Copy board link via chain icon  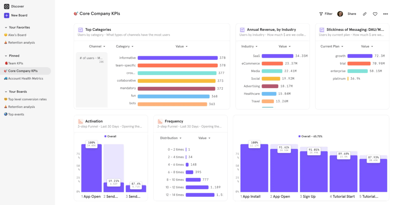pos(365,14)
